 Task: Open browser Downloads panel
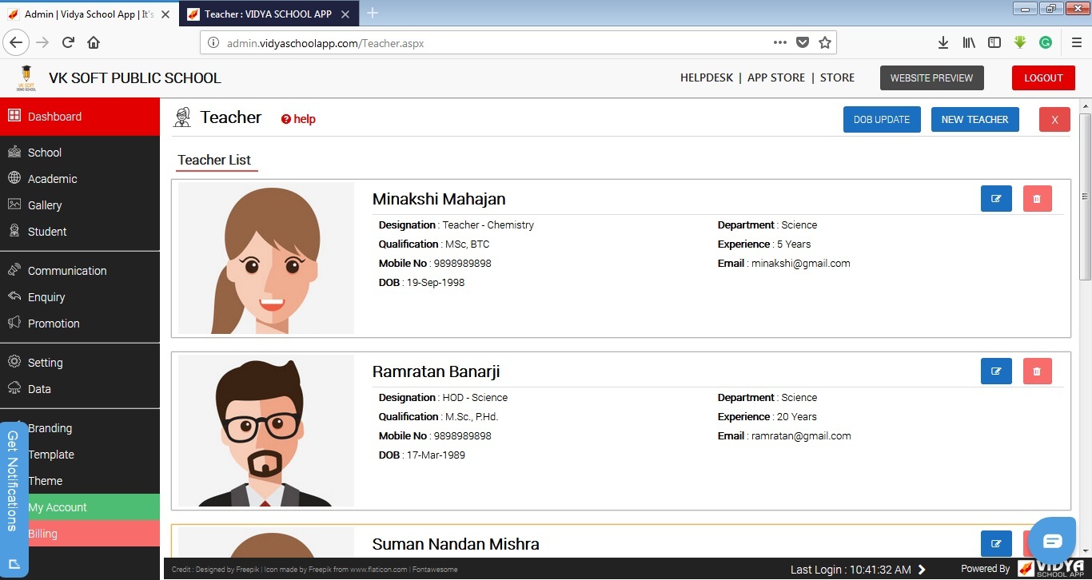pyautogui.click(x=943, y=42)
